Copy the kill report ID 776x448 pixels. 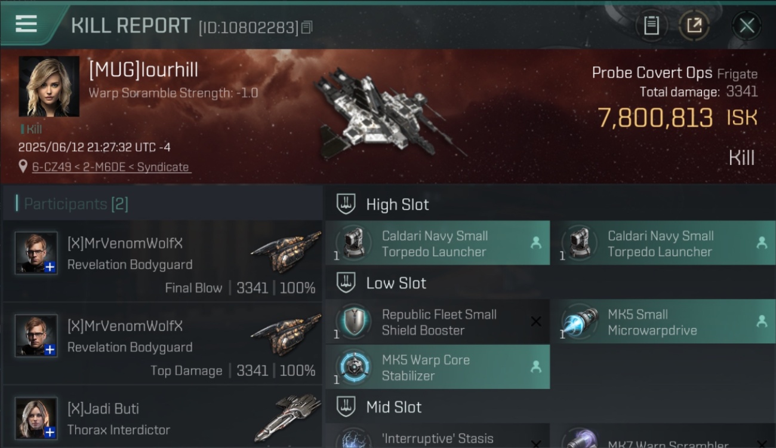[x=307, y=27]
